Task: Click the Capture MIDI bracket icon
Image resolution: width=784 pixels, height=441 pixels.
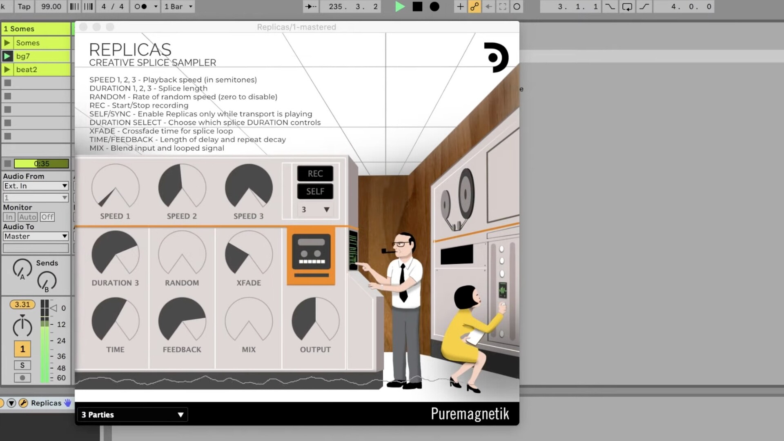Action: (503, 7)
